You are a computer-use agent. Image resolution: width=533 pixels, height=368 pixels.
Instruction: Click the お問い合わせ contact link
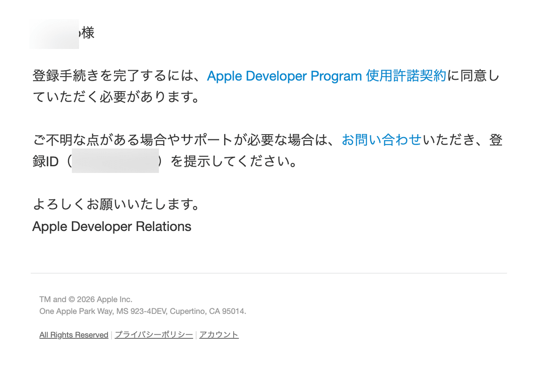click(x=382, y=140)
